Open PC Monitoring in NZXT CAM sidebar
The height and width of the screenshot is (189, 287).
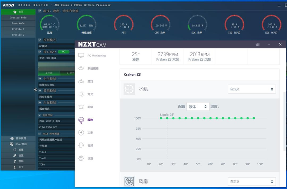coord(81,56)
